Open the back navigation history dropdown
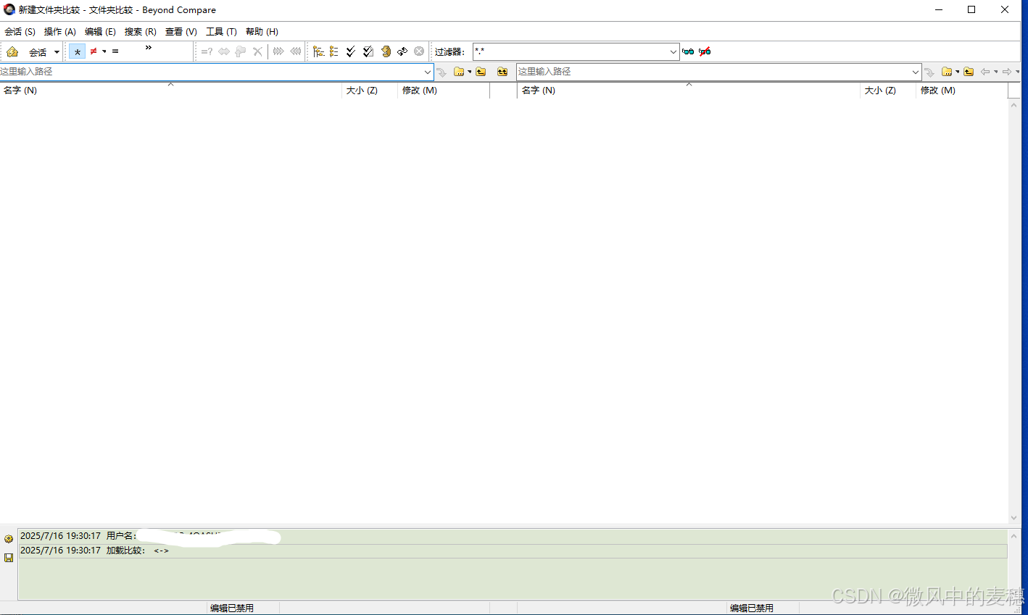 pos(996,72)
